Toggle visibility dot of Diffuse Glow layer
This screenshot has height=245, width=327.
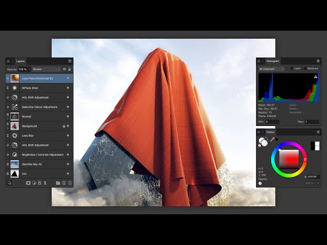point(67,88)
